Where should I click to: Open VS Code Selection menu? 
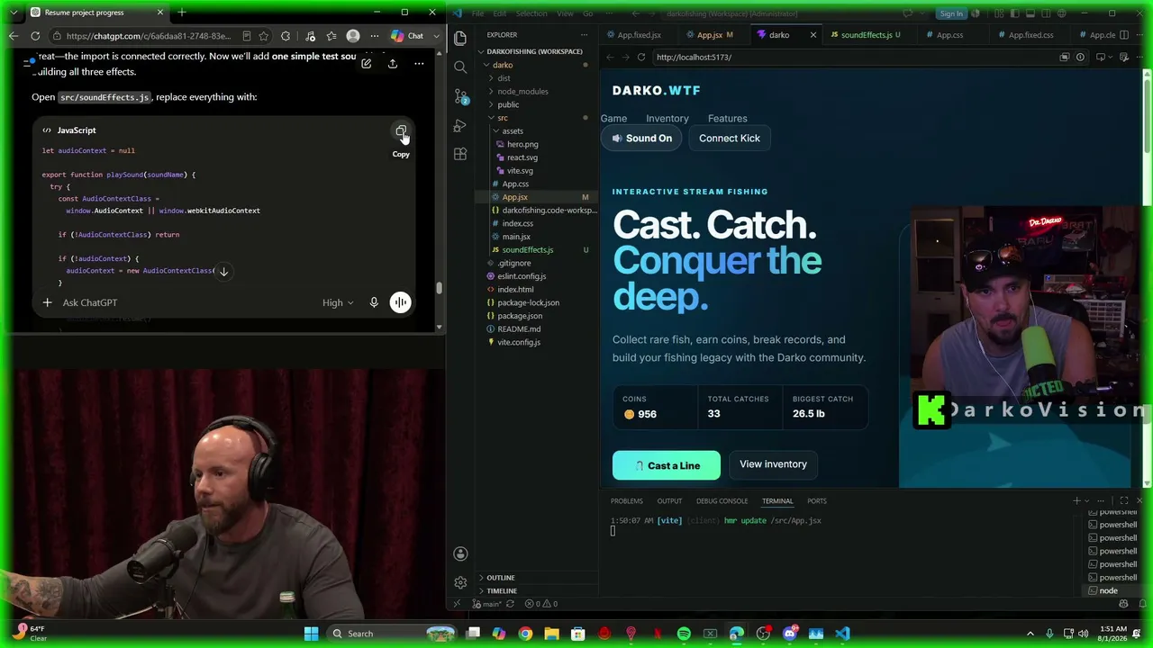[x=531, y=13]
